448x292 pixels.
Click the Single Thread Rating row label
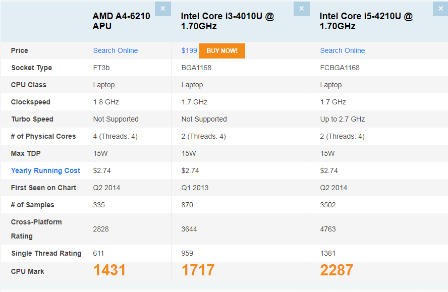46,253
